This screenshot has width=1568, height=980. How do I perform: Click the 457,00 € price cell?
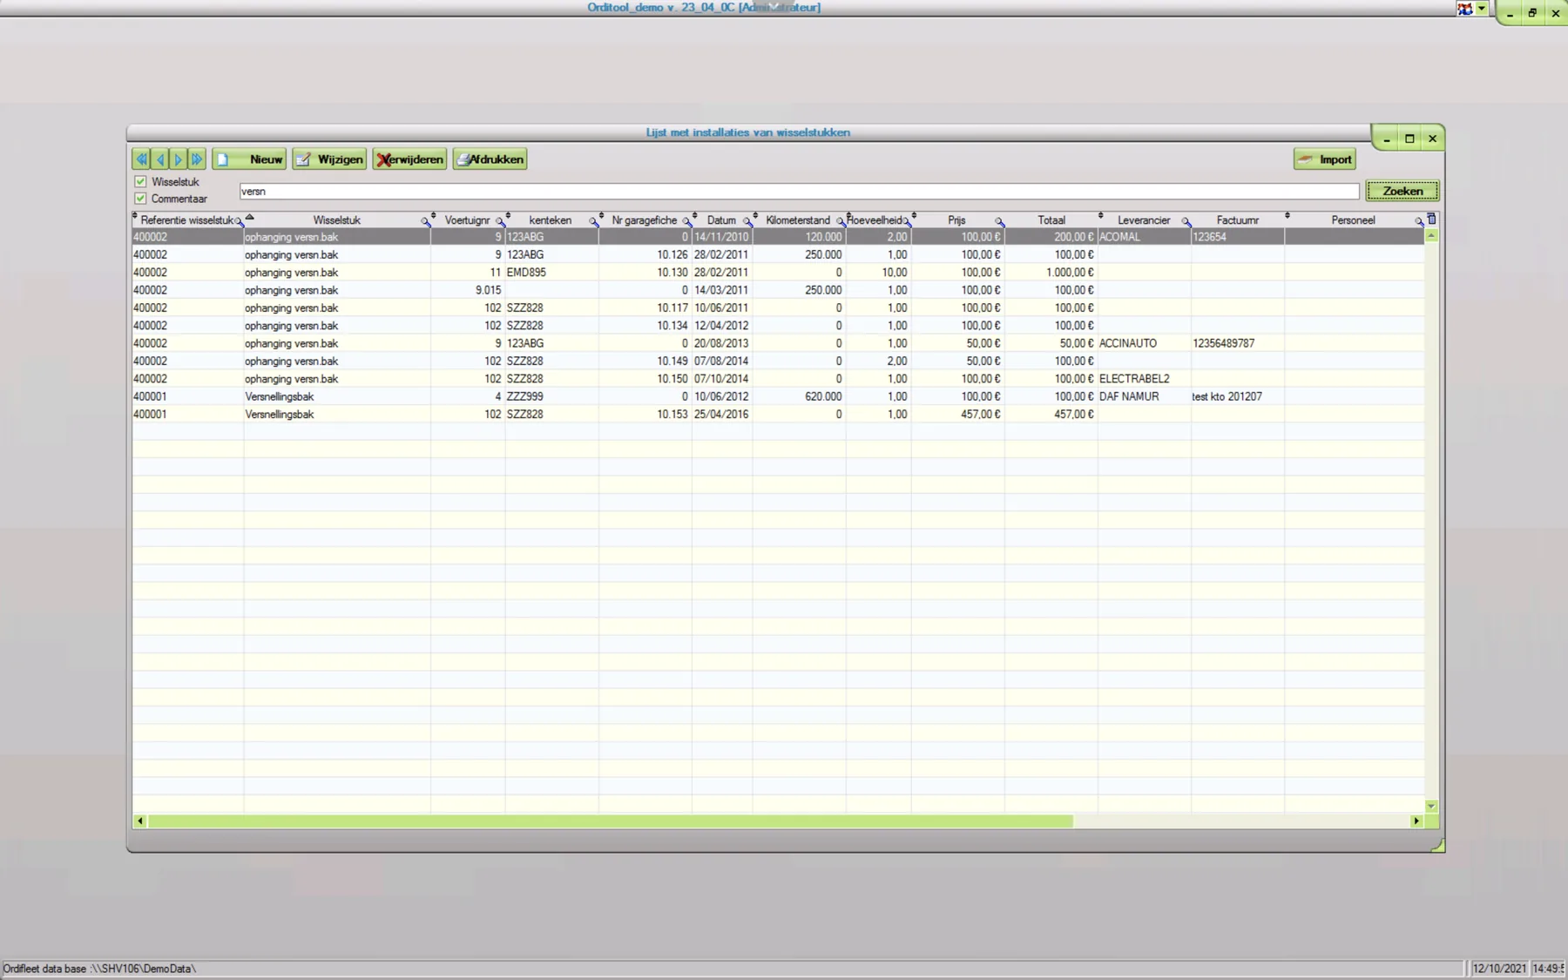tap(957, 415)
